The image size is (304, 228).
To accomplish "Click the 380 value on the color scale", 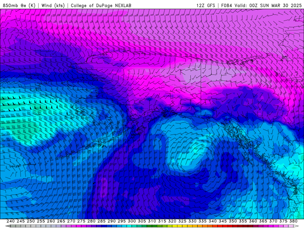I will pyautogui.click(x=293, y=221).
